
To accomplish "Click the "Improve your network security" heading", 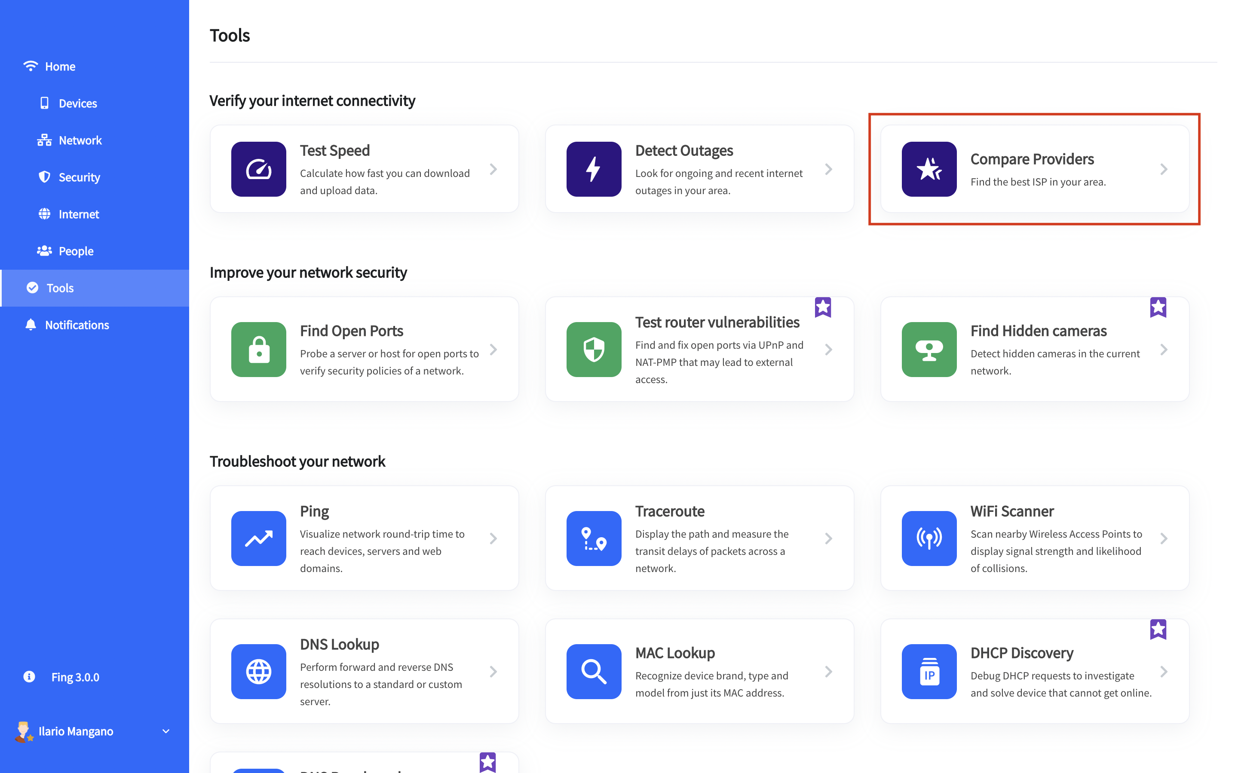I will point(308,273).
